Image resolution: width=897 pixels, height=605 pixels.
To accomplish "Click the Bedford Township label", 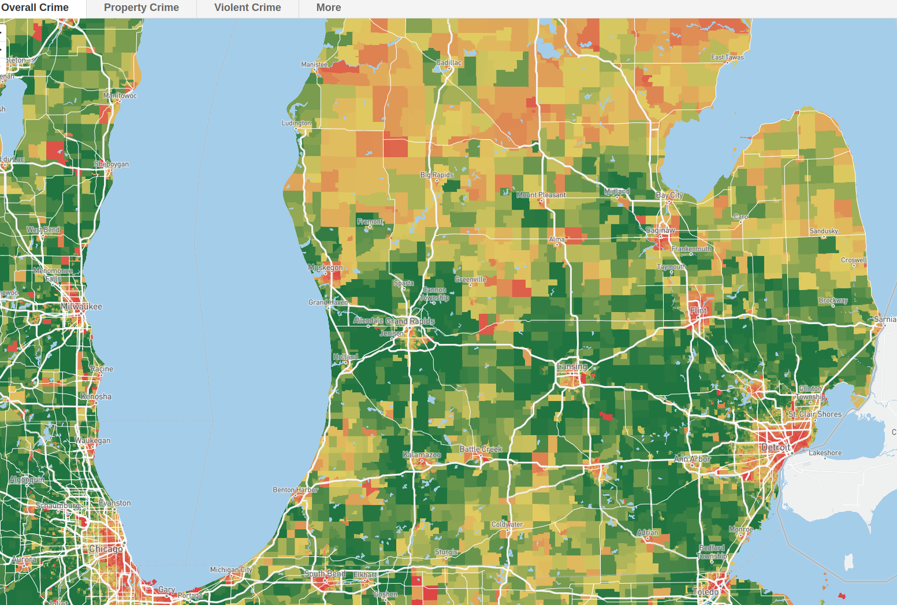I will (712, 552).
